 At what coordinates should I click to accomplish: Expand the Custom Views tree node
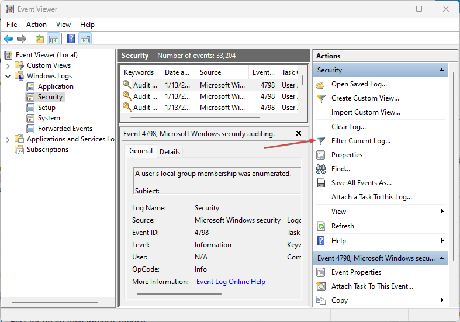point(8,65)
